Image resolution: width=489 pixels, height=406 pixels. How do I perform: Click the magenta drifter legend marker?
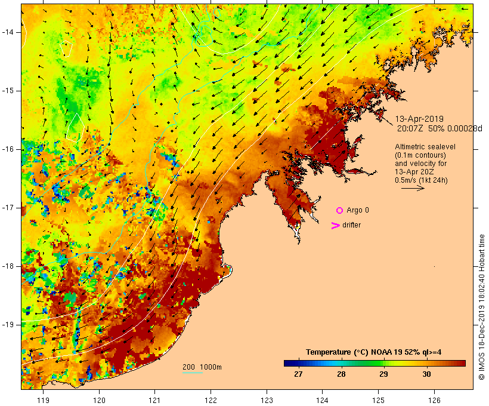pyautogui.click(x=336, y=226)
